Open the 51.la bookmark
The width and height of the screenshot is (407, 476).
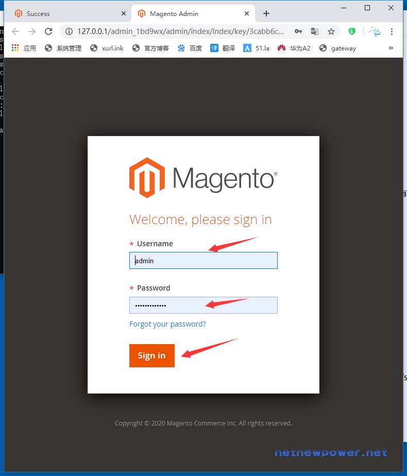256,48
